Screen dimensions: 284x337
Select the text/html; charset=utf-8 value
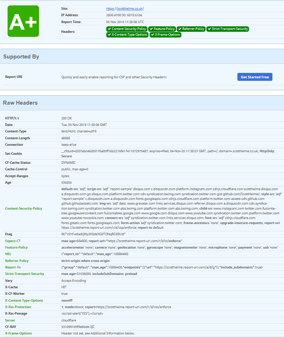(x=79, y=131)
